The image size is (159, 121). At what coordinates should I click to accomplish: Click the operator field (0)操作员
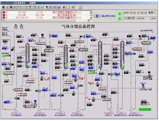coord(129,19)
